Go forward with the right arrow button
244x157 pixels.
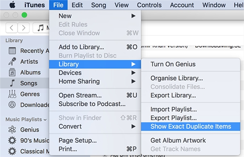pos(24,28)
